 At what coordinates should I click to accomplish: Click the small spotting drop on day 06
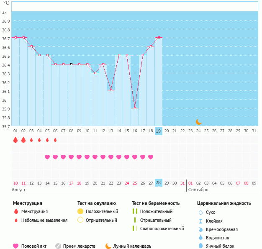(x=55, y=140)
